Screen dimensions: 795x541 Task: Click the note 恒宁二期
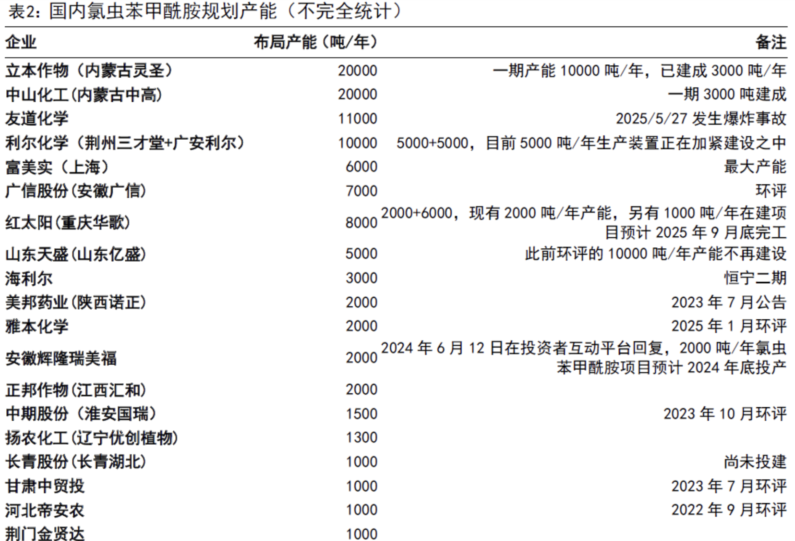755,278
